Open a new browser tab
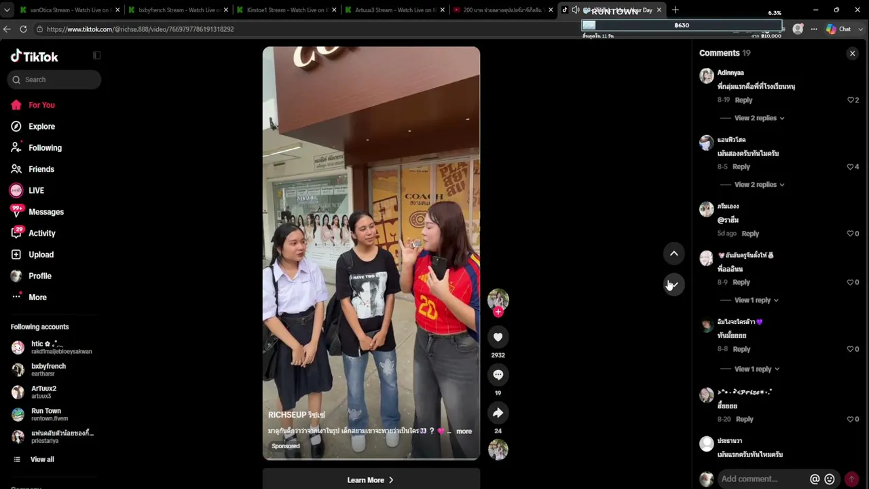The height and width of the screenshot is (489, 869). click(x=675, y=10)
